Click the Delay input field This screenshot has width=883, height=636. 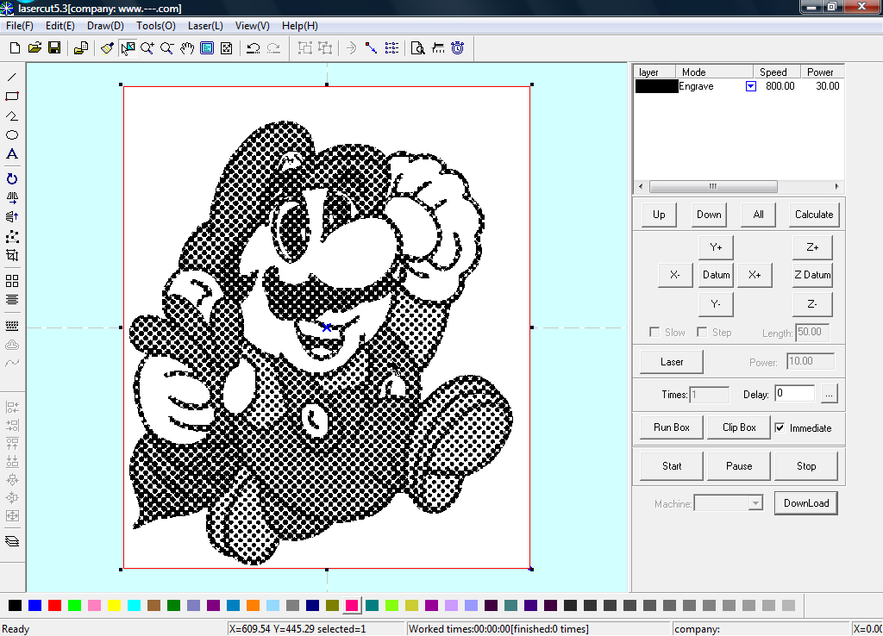pyautogui.click(x=793, y=394)
